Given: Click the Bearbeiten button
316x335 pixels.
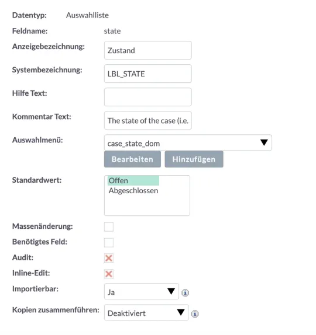Looking at the screenshot, I should click(132, 159).
